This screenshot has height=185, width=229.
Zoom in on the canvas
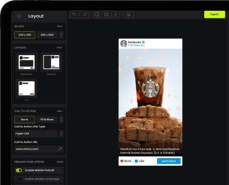[106, 15]
